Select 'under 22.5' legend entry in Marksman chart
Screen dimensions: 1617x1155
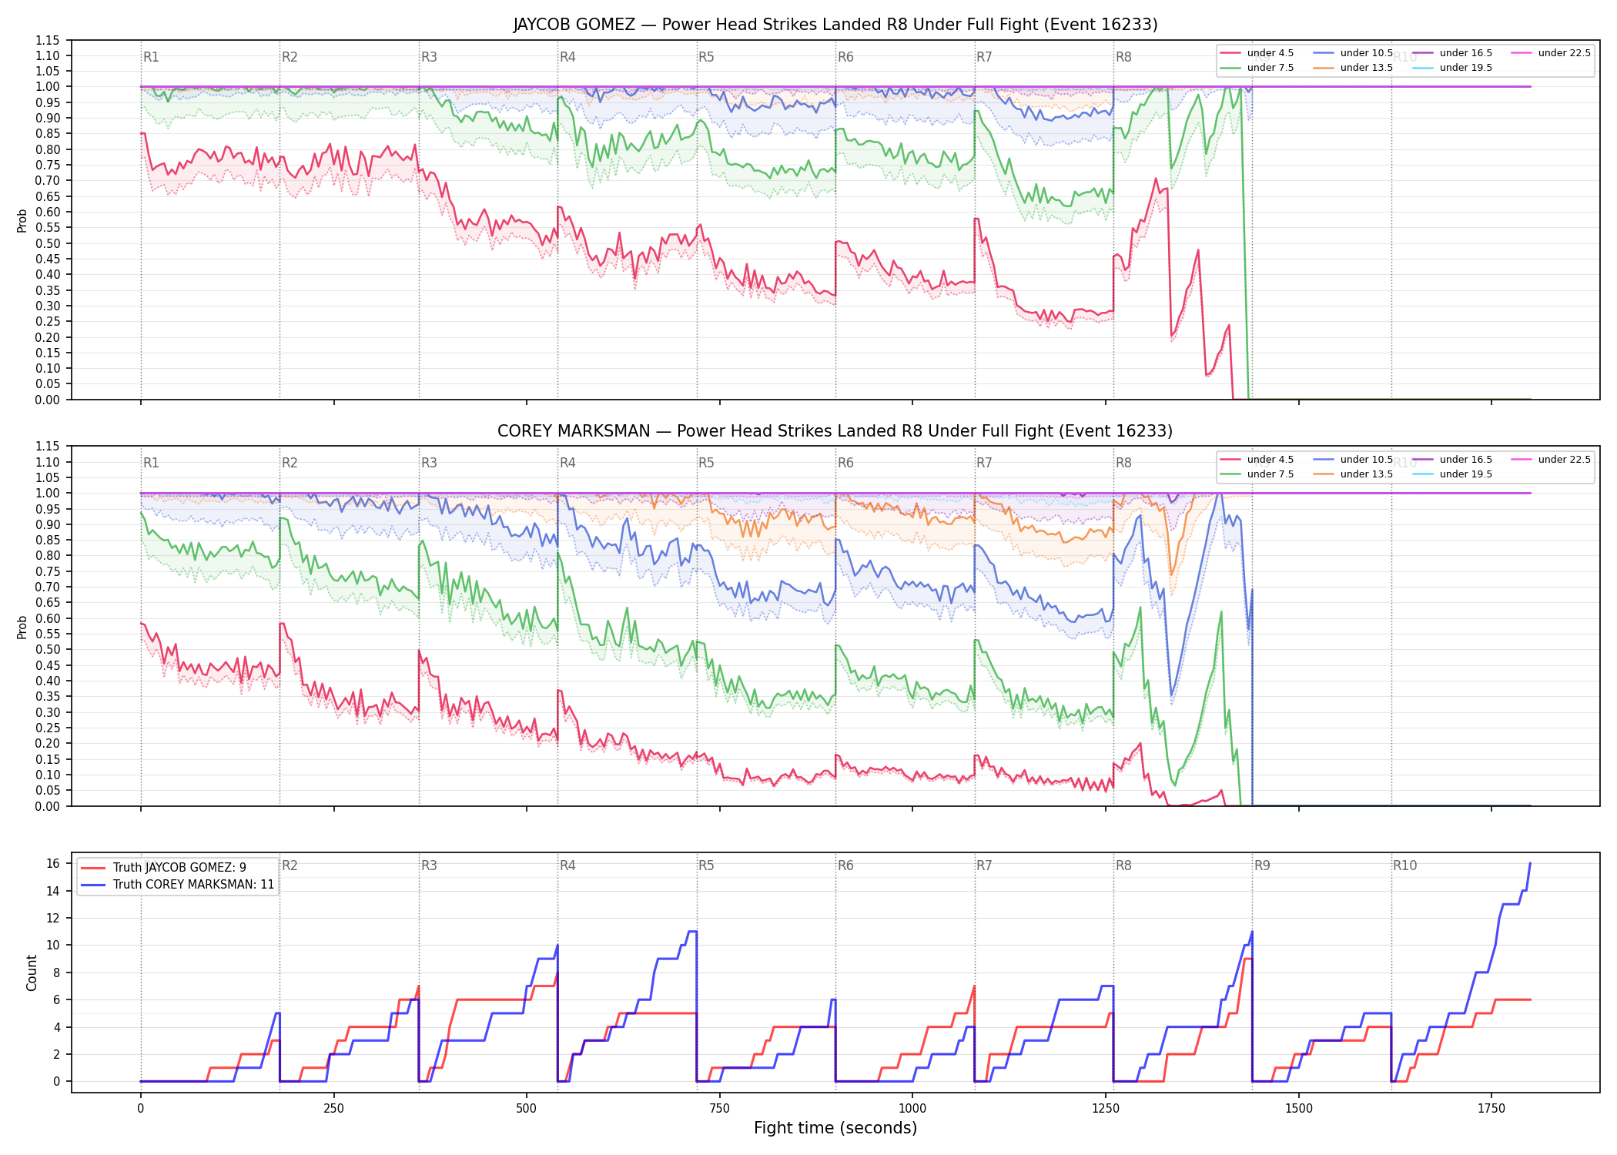click(x=1551, y=460)
